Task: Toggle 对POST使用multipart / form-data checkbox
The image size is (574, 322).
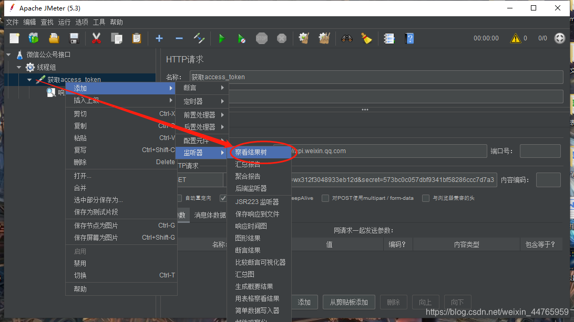Action: click(325, 198)
